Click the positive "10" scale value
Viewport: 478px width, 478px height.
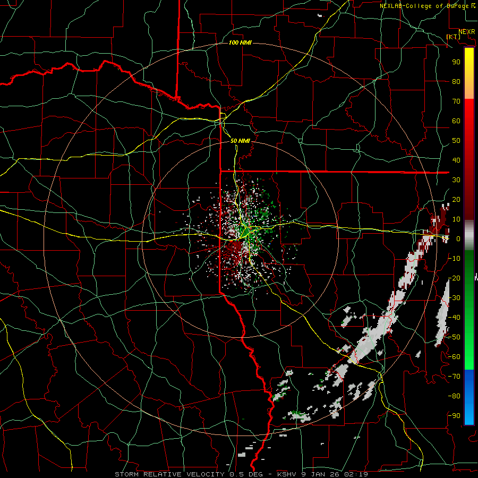click(x=456, y=219)
